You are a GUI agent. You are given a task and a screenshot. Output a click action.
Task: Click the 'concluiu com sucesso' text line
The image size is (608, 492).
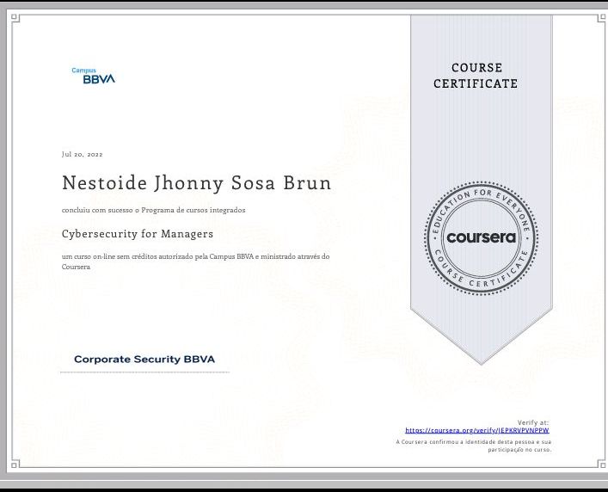pos(153,210)
